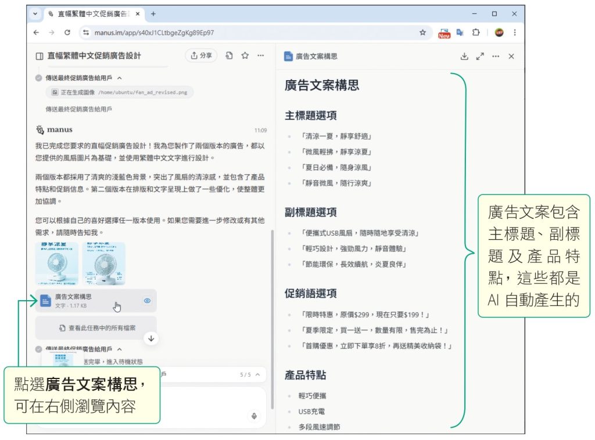Close the 廣告文案構思 preview panel

(511, 56)
